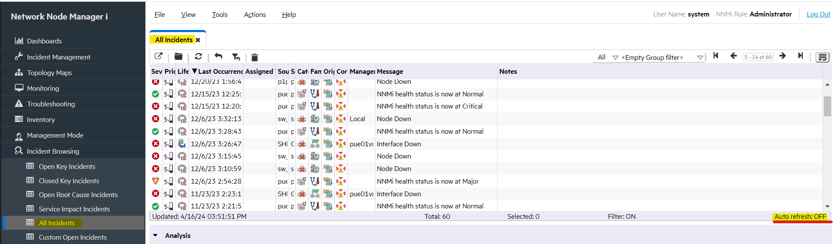The image size is (836, 244).
Task: Go to the next page arrow
Action: tap(782, 56)
